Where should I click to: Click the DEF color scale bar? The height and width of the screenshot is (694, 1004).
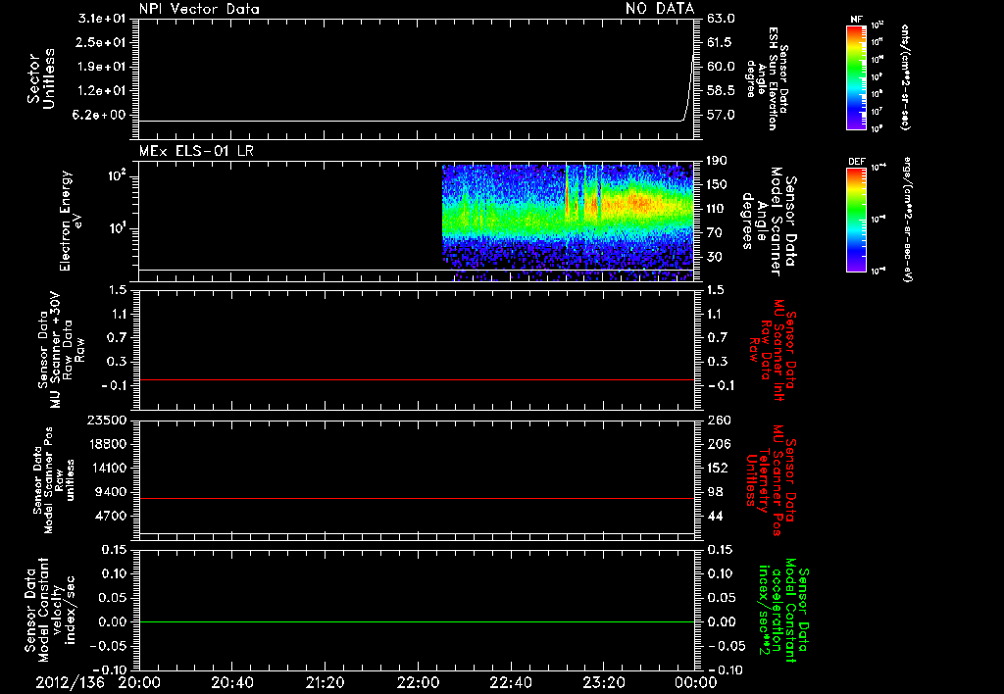856,220
